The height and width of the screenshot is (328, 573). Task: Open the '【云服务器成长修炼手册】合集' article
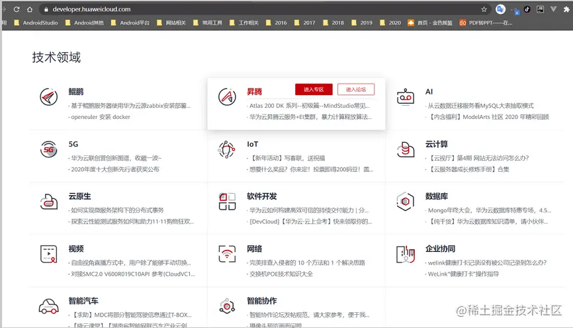(x=468, y=169)
